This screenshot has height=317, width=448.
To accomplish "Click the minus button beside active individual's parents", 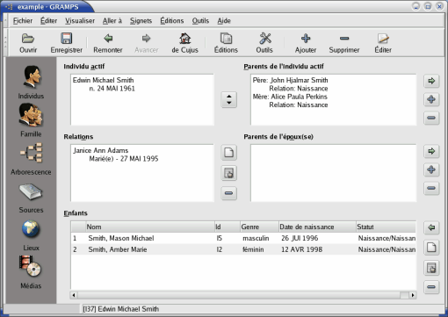I will 431,118.
